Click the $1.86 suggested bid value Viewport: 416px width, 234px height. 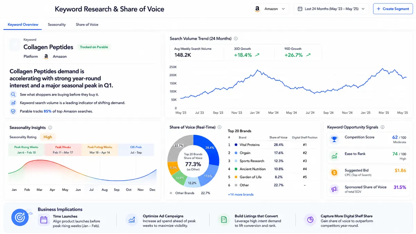point(400,171)
